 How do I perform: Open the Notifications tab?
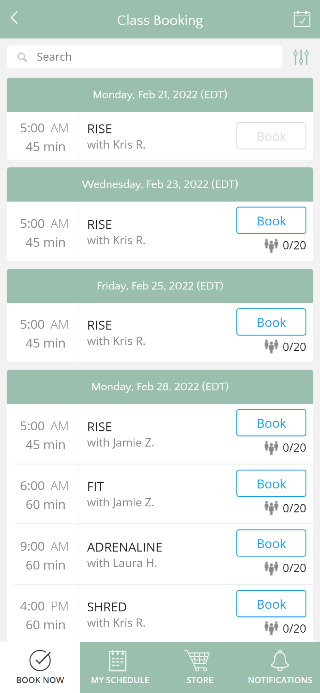tap(280, 667)
